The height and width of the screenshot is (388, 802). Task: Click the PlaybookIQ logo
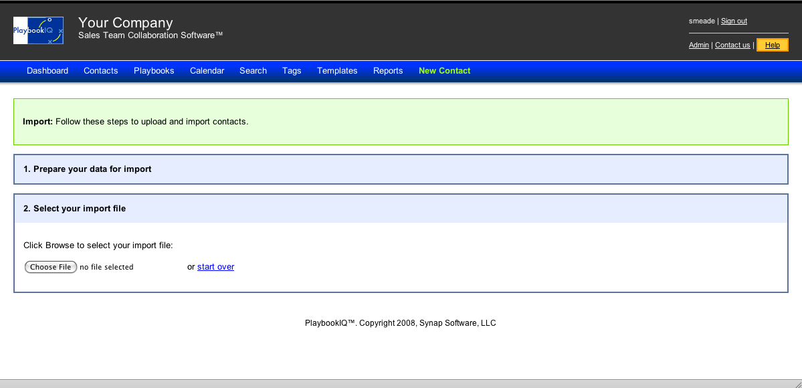click(x=38, y=31)
